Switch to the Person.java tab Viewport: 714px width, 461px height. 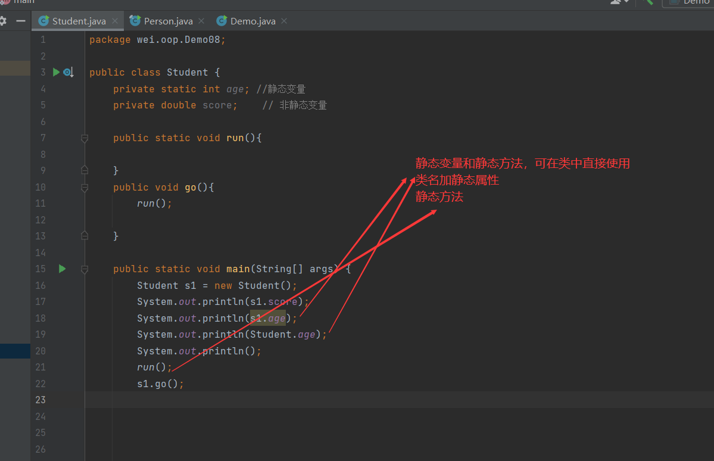tap(168, 21)
